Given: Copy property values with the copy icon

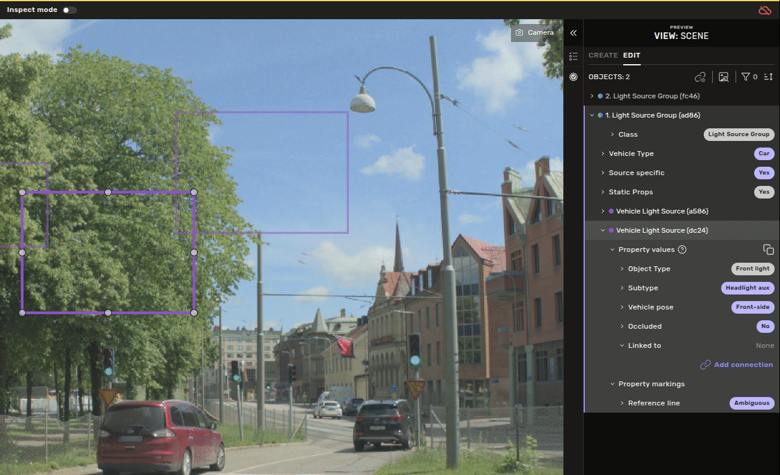Looking at the screenshot, I should [x=768, y=249].
